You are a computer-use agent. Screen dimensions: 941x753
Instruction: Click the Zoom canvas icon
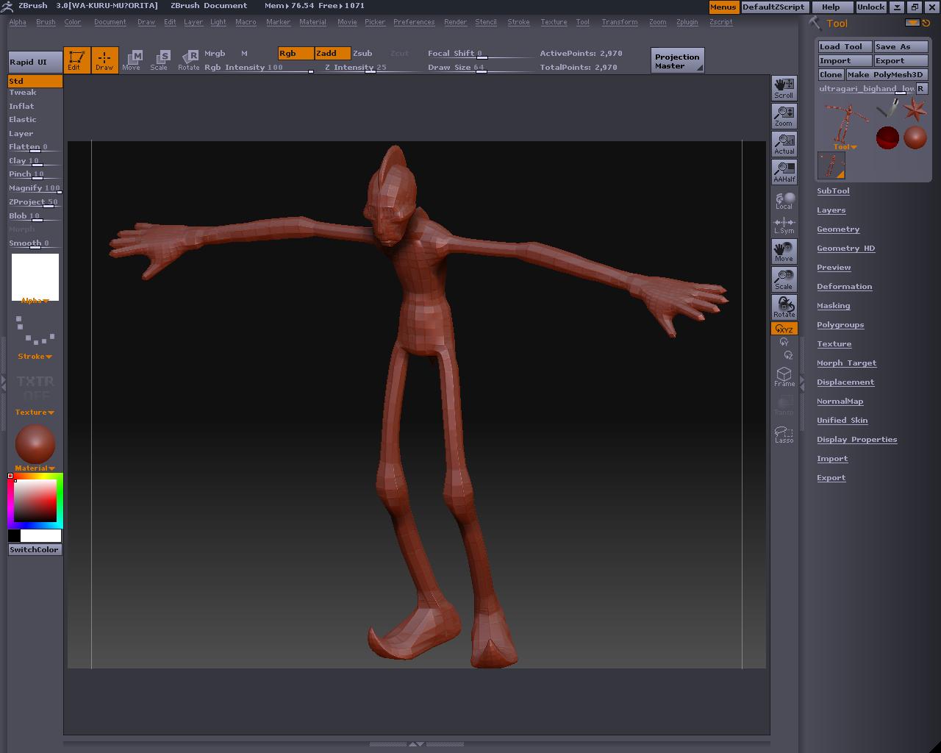pos(784,115)
